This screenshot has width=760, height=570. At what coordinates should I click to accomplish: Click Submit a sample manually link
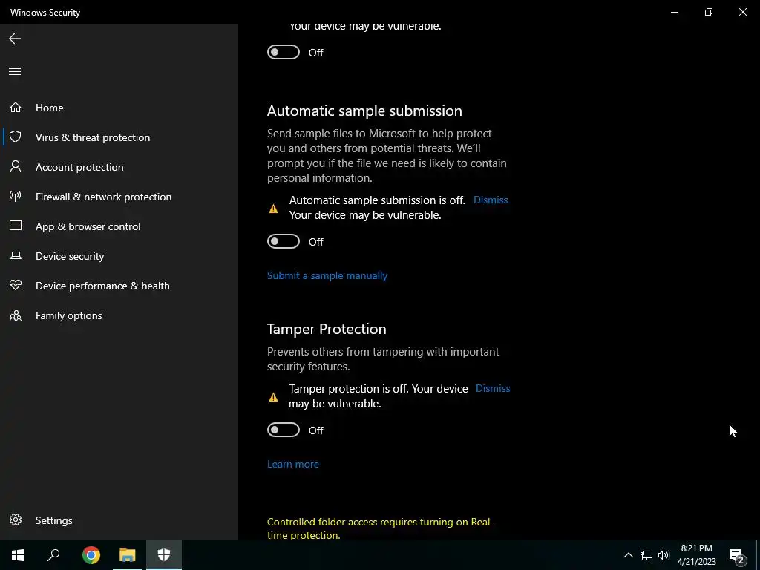tap(327, 275)
